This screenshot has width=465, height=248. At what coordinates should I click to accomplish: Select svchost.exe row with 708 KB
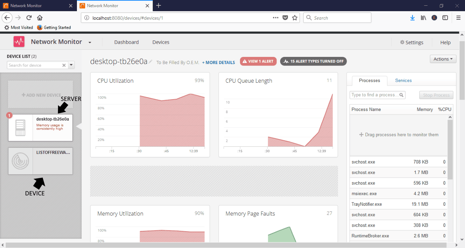pyautogui.click(x=398, y=162)
